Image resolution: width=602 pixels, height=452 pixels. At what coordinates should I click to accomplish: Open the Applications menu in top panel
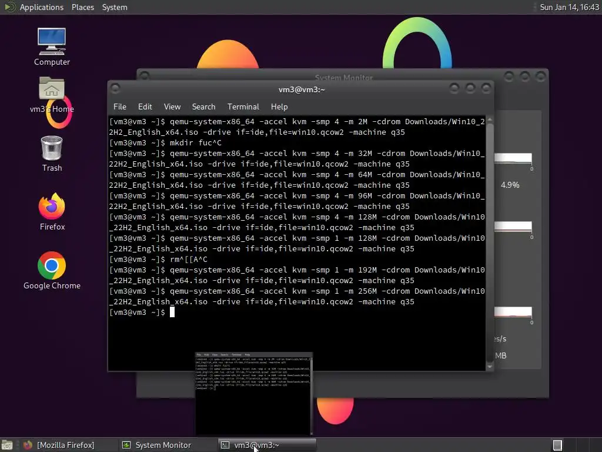[42, 7]
